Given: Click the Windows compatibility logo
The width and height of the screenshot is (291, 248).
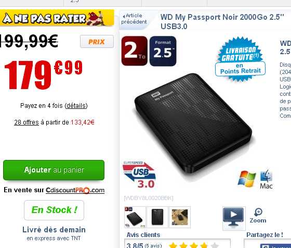Looking at the screenshot, I should [247, 179].
